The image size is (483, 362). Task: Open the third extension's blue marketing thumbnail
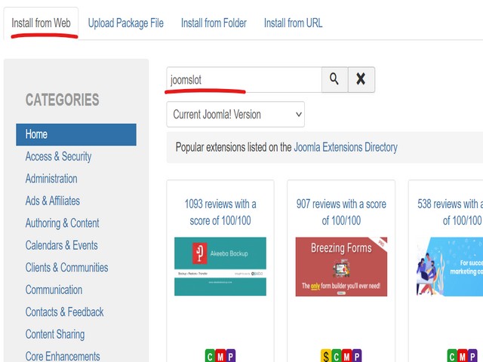450,266
